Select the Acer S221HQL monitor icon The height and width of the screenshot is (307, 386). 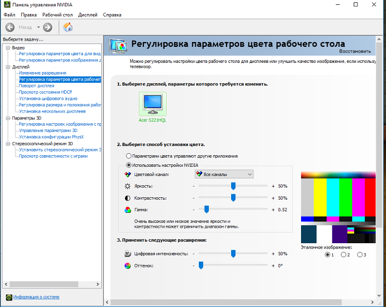(152, 104)
